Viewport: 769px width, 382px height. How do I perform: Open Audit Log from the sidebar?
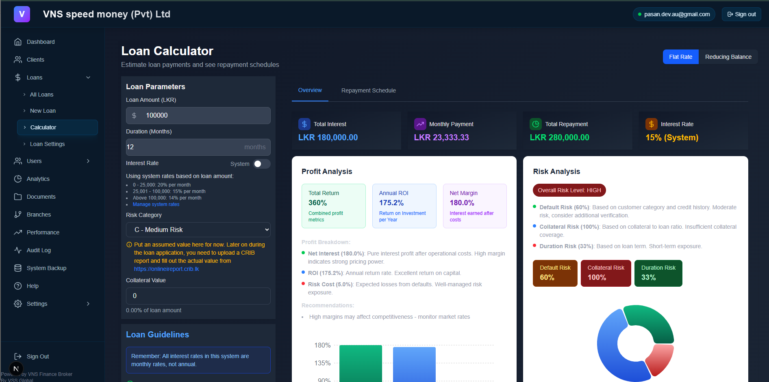pyautogui.click(x=53, y=250)
